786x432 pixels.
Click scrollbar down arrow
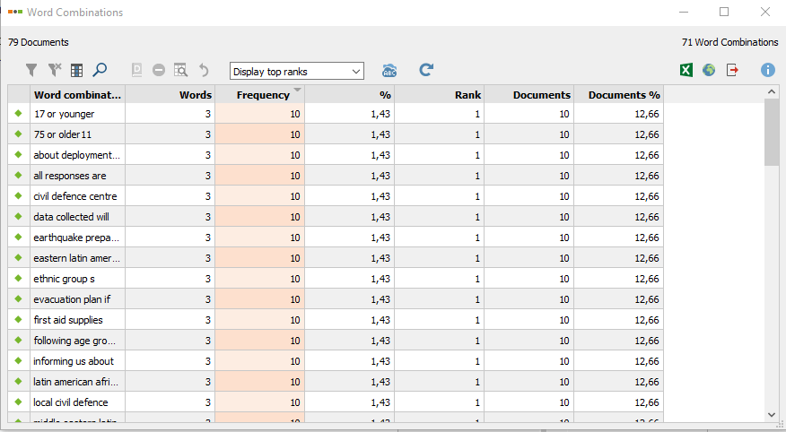click(772, 414)
